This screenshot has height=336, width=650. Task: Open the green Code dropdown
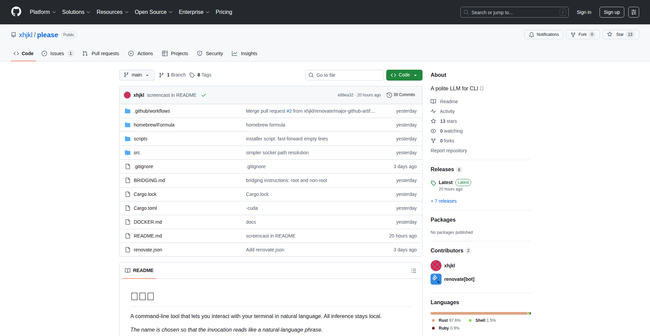tap(404, 75)
